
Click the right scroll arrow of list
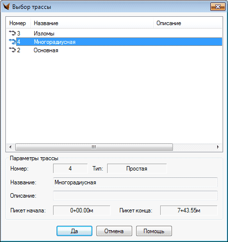218,147
